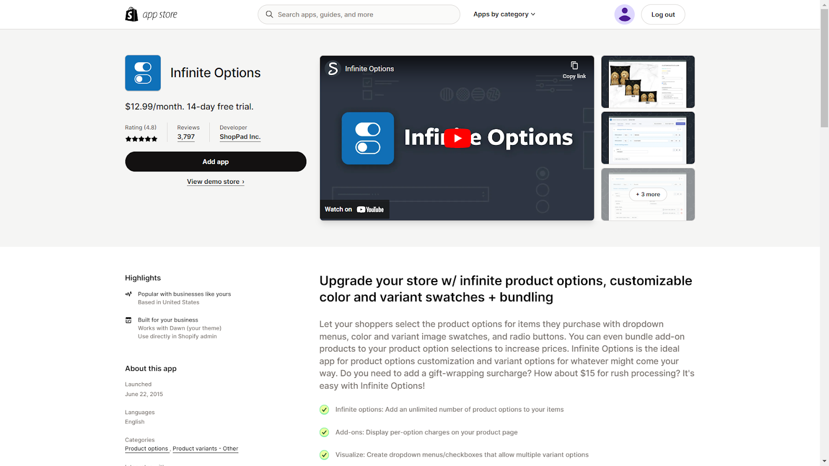Open the puppy pillows screenshot thumbnail

(x=648, y=82)
